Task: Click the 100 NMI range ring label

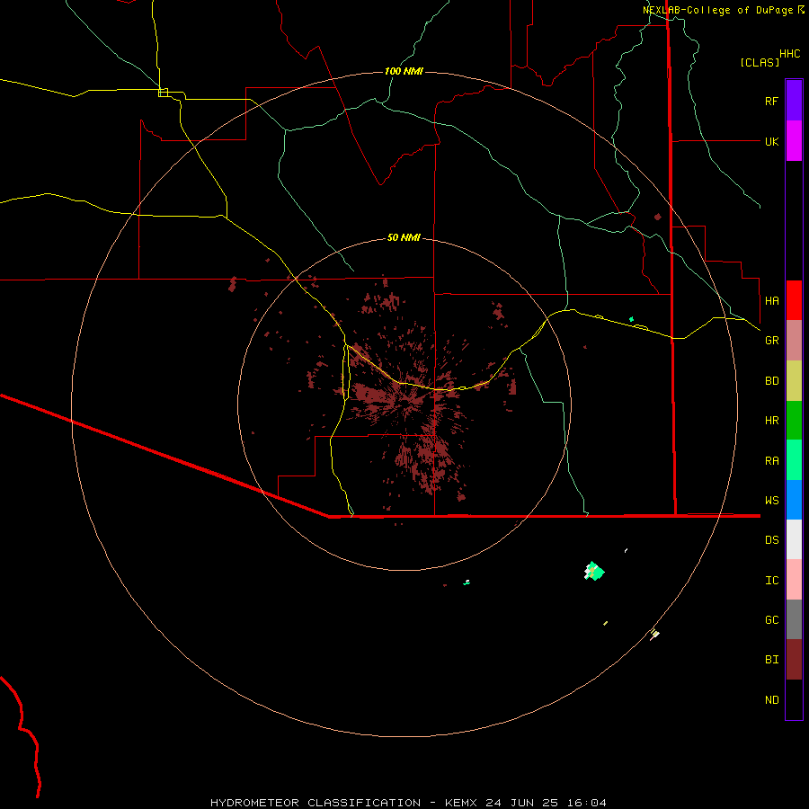Action: click(404, 71)
